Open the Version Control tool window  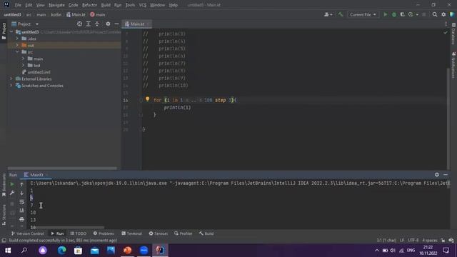coord(27,233)
